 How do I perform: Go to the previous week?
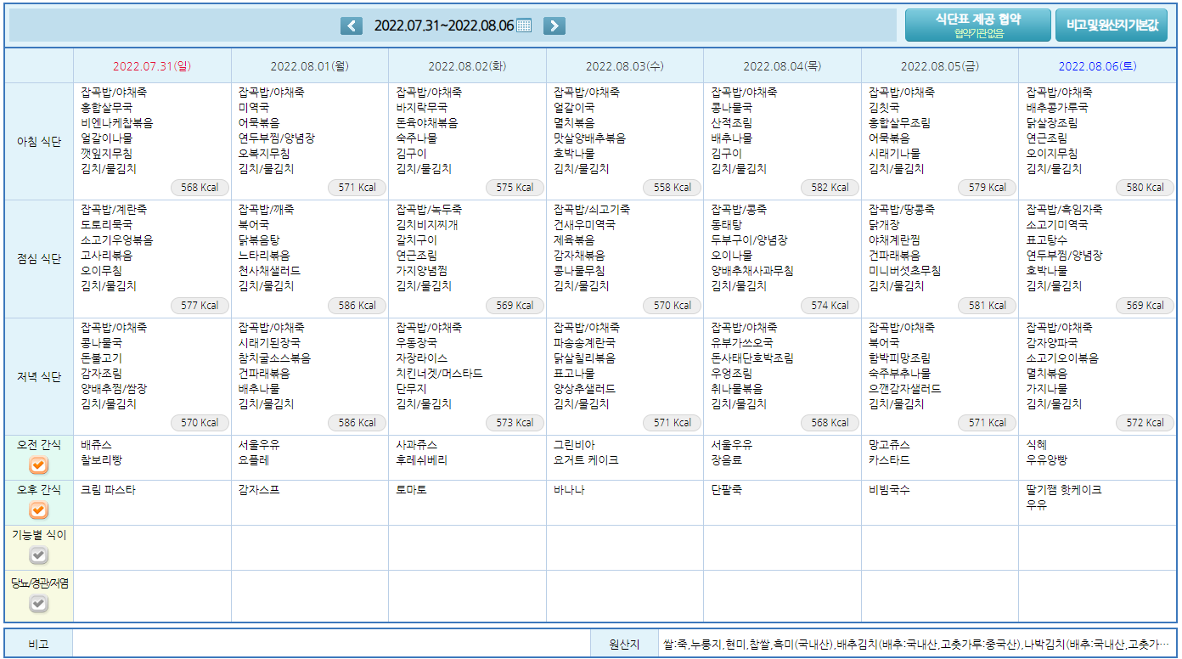click(352, 25)
